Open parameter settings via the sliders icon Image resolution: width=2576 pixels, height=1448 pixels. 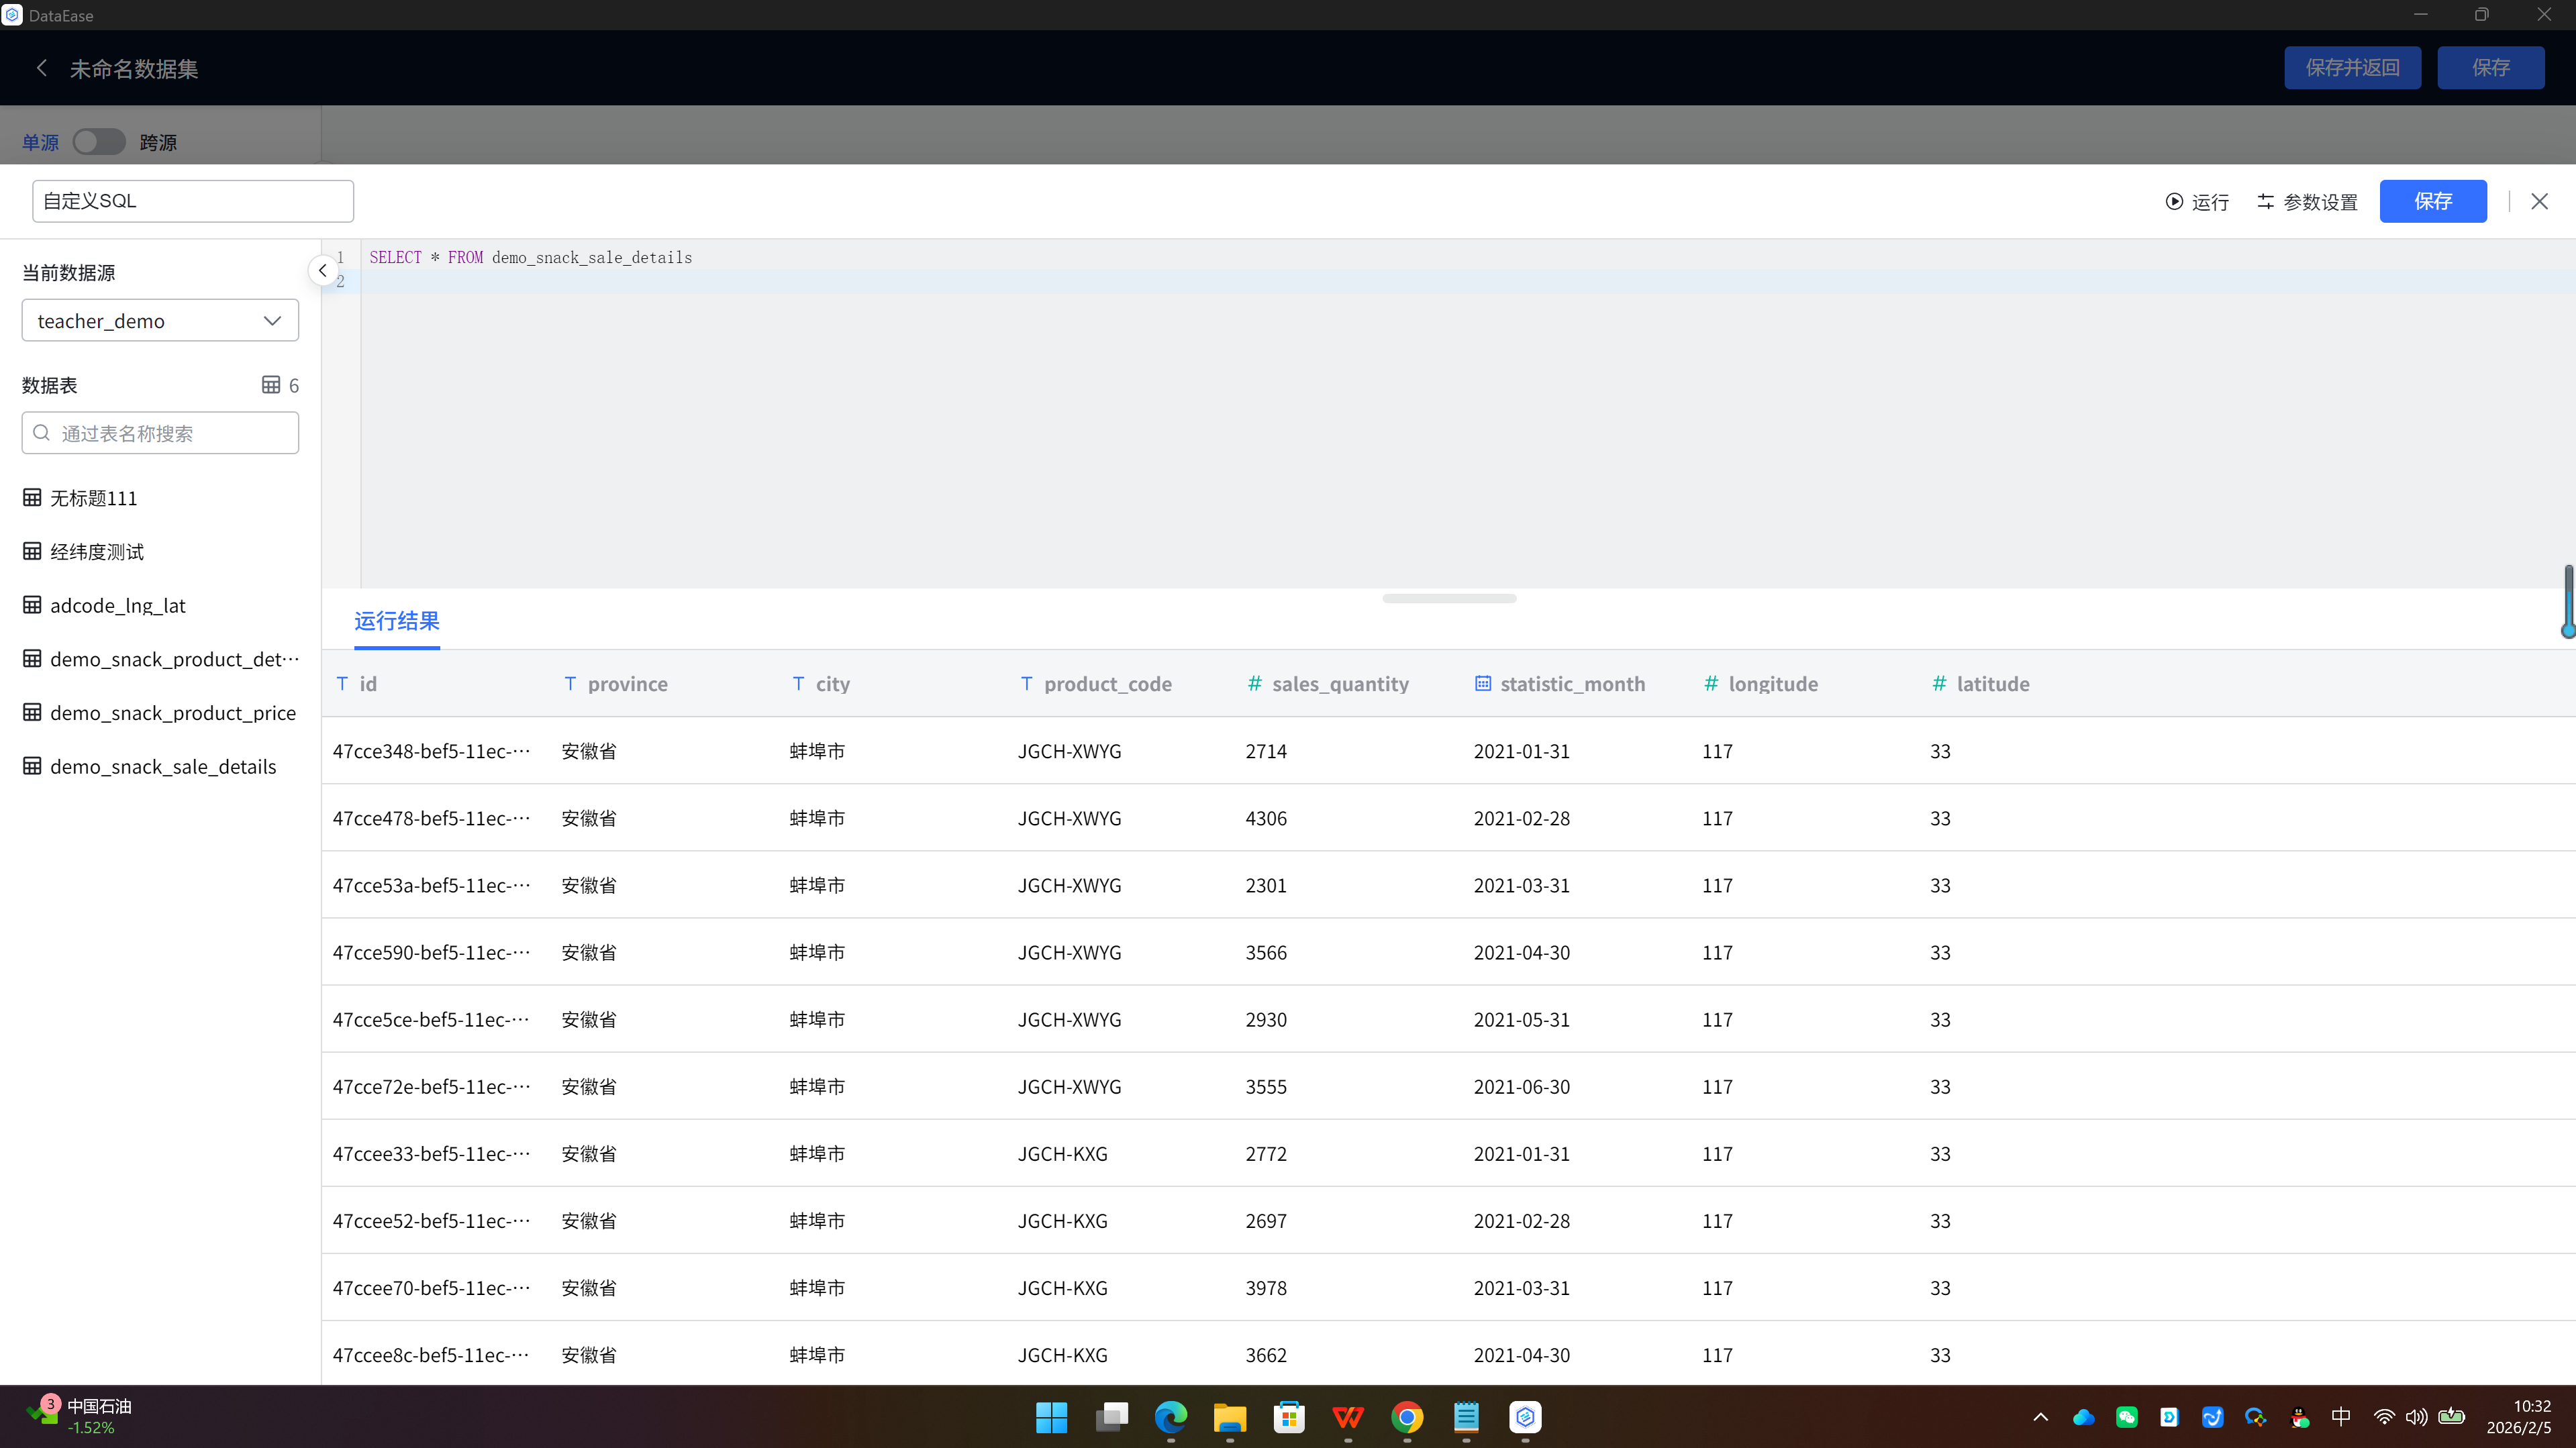(2266, 201)
